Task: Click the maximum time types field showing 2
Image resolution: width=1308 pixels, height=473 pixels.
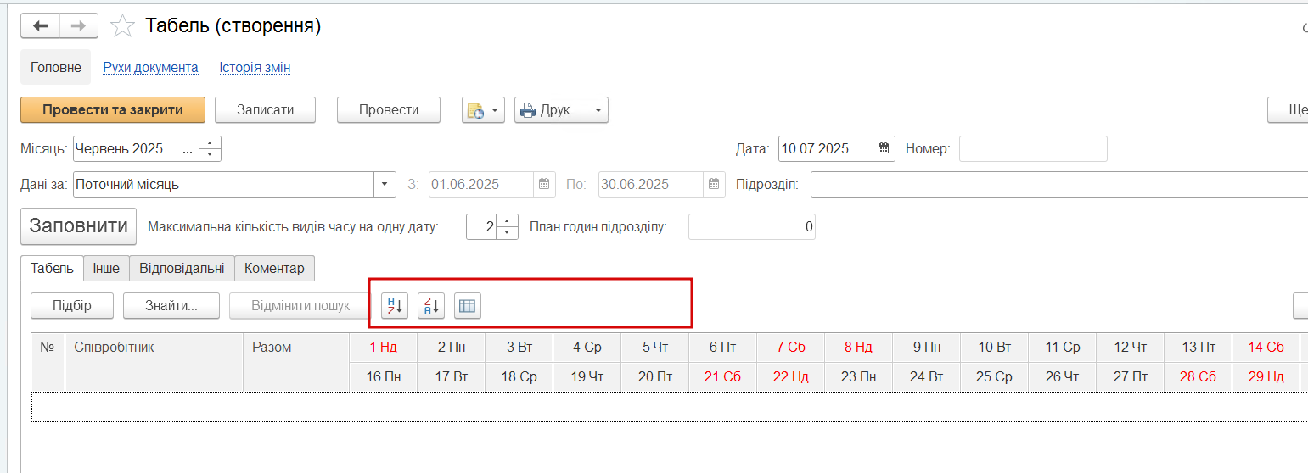Action: pos(481,226)
